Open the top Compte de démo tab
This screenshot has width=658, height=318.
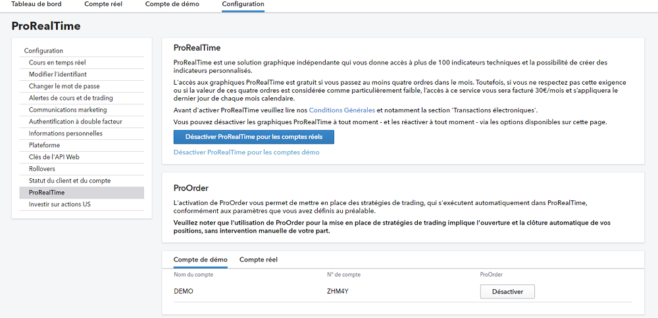(172, 5)
